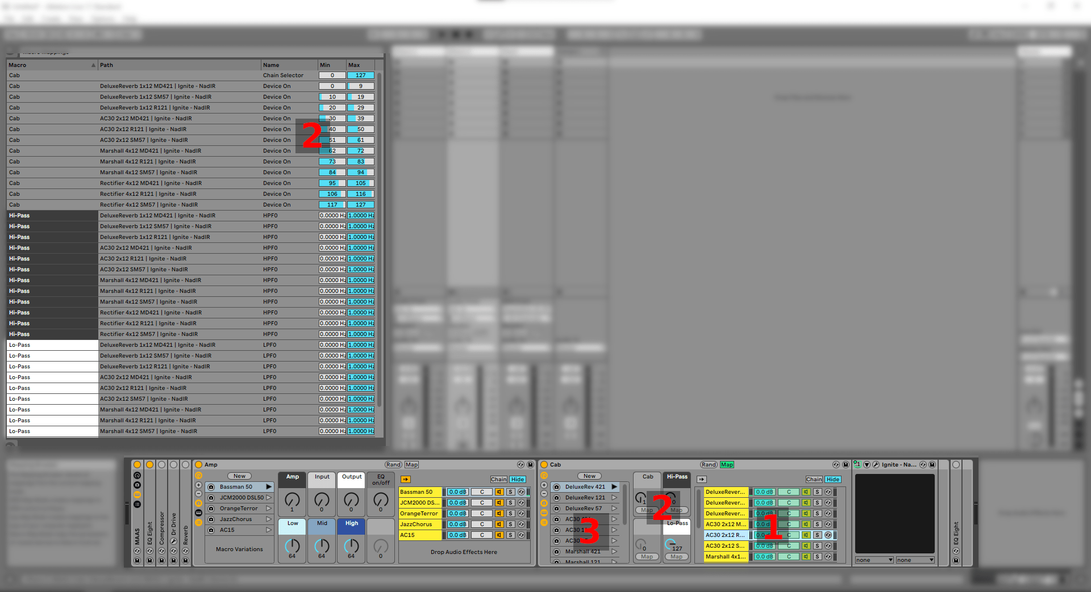Solo the JazzChorus chain
Screen dimensions: 1091x592
click(x=511, y=524)
